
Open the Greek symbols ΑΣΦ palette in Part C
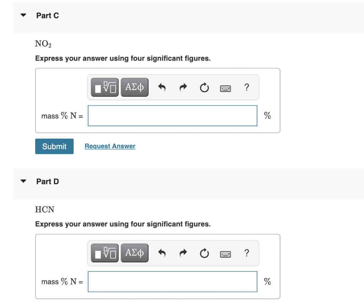pyautogui.click(x=134, y=87)
